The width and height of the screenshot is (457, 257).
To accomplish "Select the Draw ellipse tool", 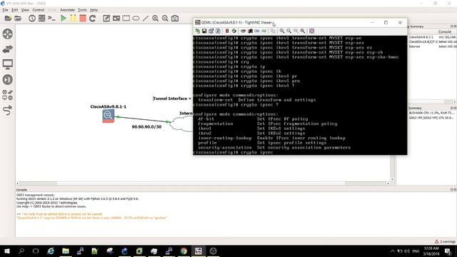I will [136, 19].
